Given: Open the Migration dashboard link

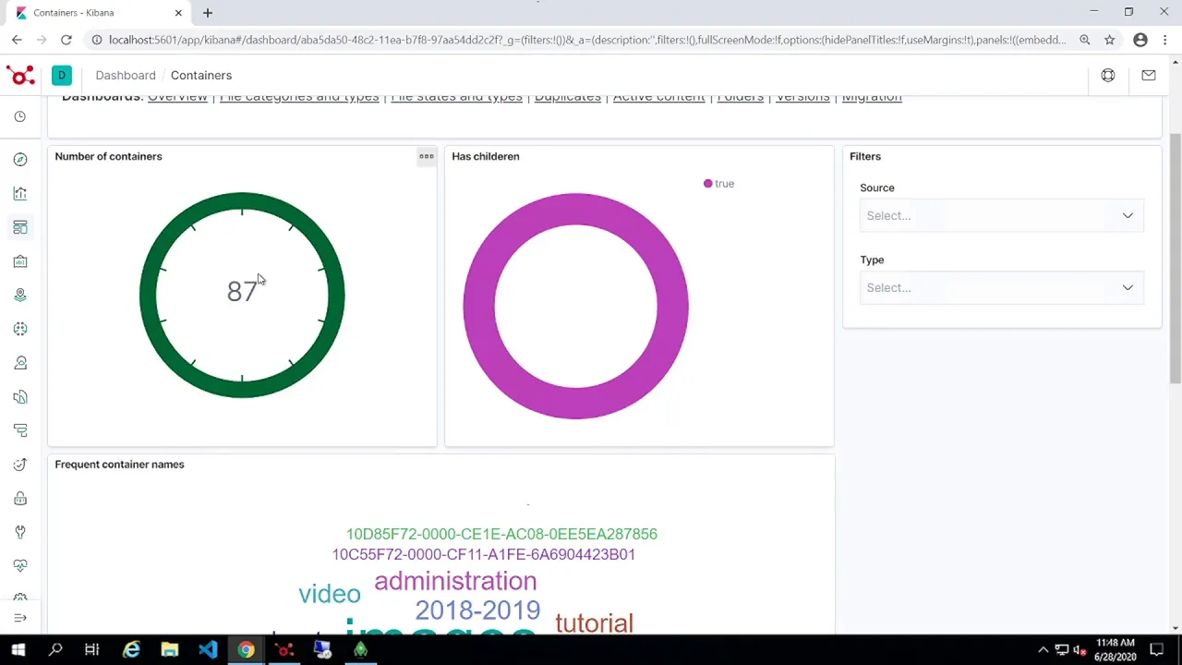Looking at the screenshot, I should (872, 98).
